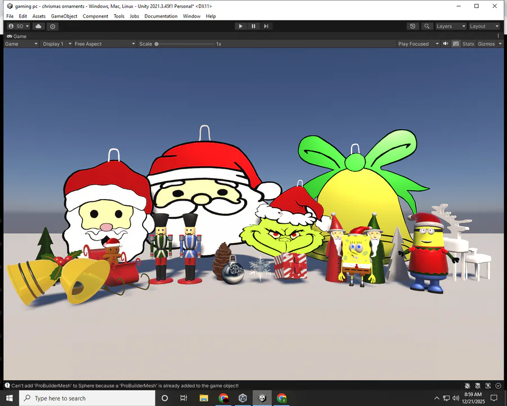The image size is (507, 406).
Task: Open Task View on the taskbar
Action: click(x=184, y=398)
